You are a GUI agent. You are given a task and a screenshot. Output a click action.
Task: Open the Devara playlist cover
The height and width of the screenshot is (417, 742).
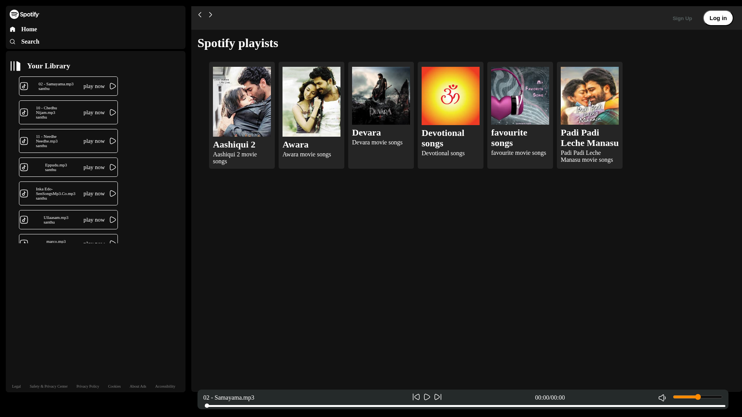(381, 96)
